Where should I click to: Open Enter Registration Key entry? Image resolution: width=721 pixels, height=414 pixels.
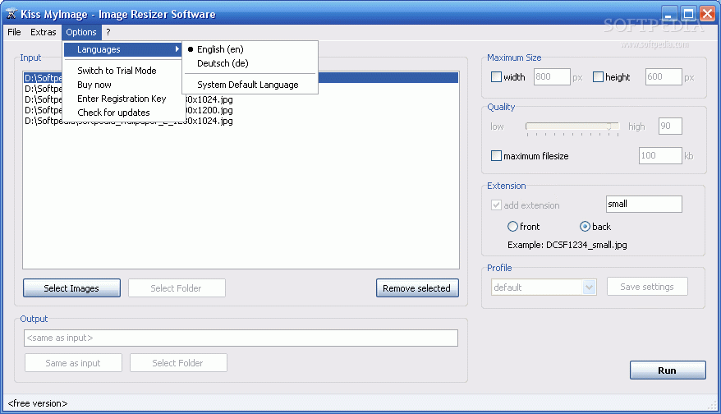[x=123, y=99]
